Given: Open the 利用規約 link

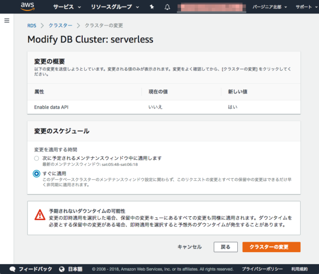Looking at the screenshot, I should point(299,269).
